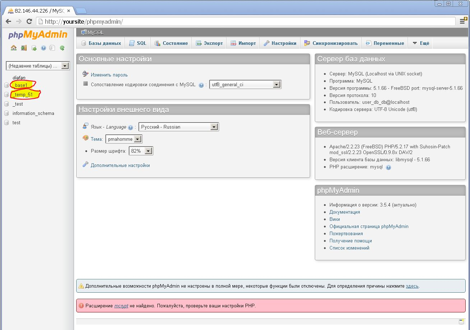This screenshot has height=330, width=470.
Task: Click the здесь link in the warning
Action: [x=412, y=286]
